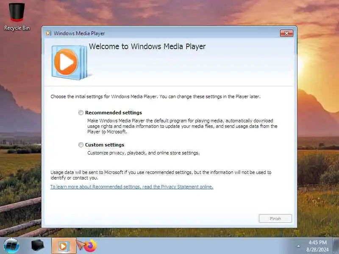The height and width of the screenshot is (254, 339).
Task: Launch Firefox from the taskbar
Action: (90, 246)
